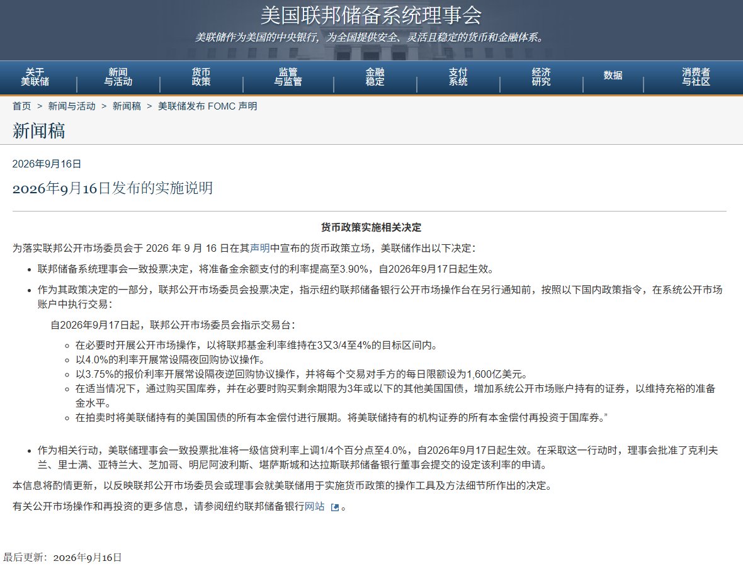Open the 声明 link in intro paragraph
The height and width of the screenshot is (571, 743).
[259, 248]
